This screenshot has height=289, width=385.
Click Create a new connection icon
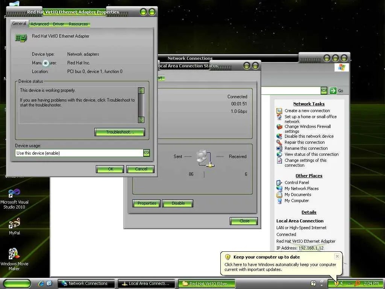(279, 111)
